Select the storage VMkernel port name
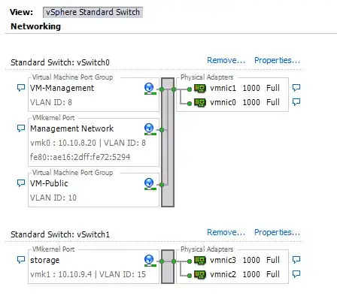Screen dimensions: 337x305 pyautogui.click(x=44, y=260)
